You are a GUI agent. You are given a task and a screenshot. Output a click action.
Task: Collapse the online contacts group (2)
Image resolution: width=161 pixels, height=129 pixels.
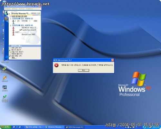[11, 19]
